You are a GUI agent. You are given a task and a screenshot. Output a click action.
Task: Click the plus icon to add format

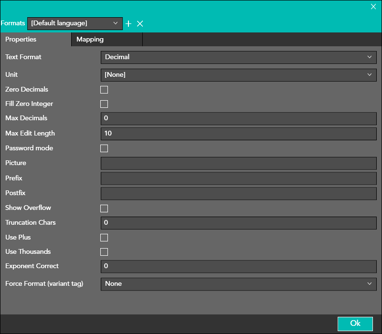[128, 23]
